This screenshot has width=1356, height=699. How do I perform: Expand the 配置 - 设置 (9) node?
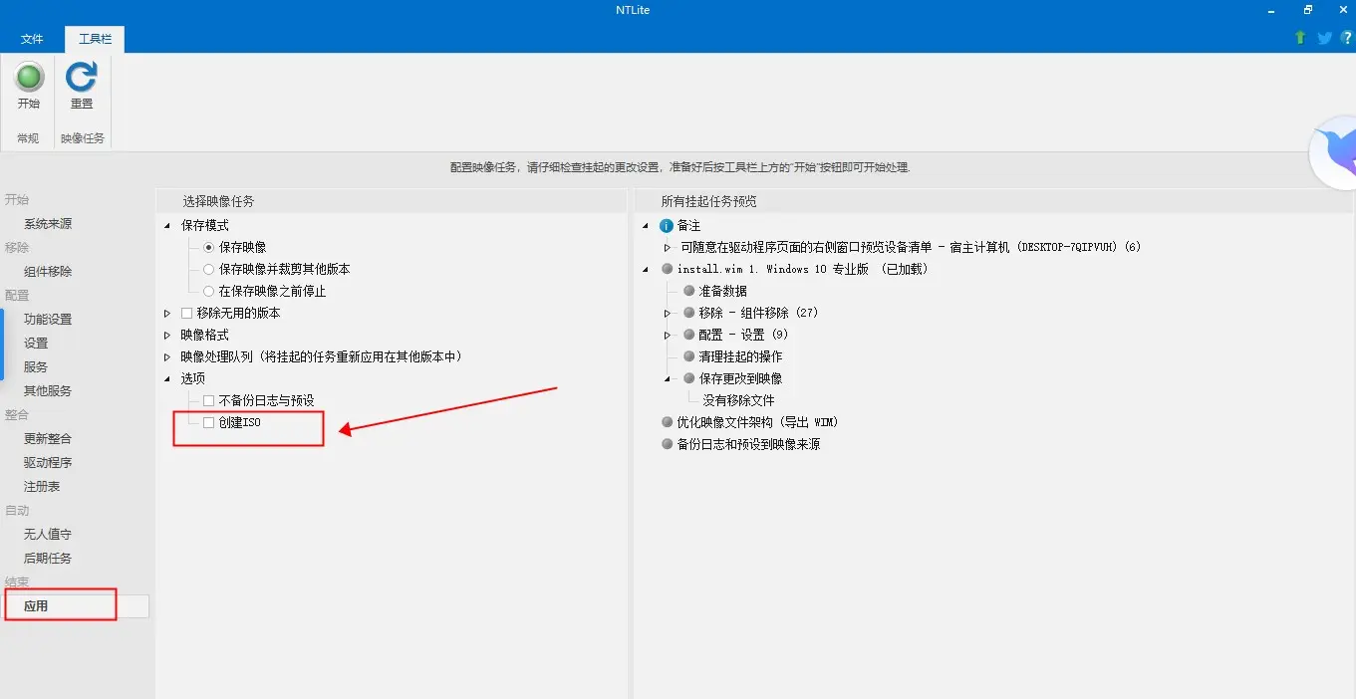668,335
